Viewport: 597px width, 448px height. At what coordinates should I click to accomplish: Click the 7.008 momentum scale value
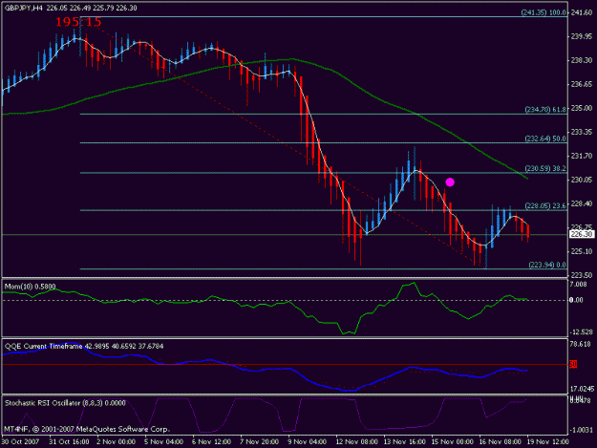(578, 284)
